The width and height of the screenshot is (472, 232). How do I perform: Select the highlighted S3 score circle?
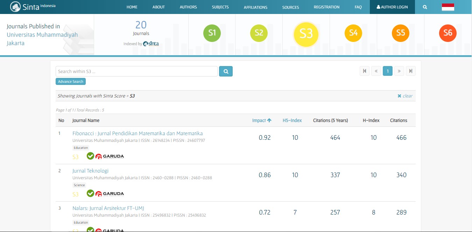[306, 34]
